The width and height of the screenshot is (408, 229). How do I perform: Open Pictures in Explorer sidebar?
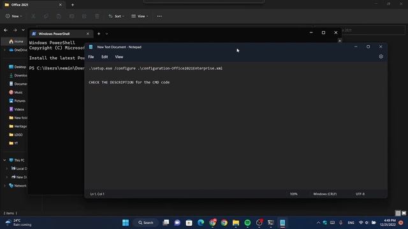click(17, 101)
